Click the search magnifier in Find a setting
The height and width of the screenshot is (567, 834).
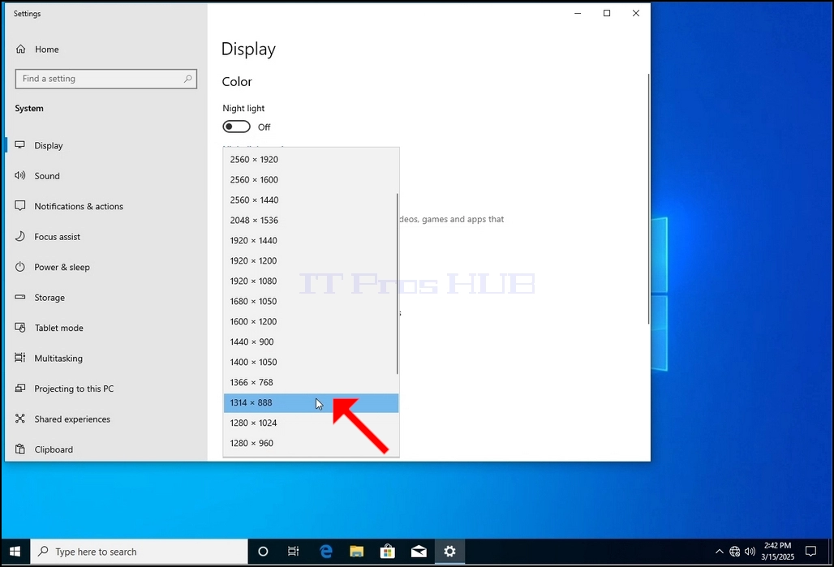coord(187,79)
